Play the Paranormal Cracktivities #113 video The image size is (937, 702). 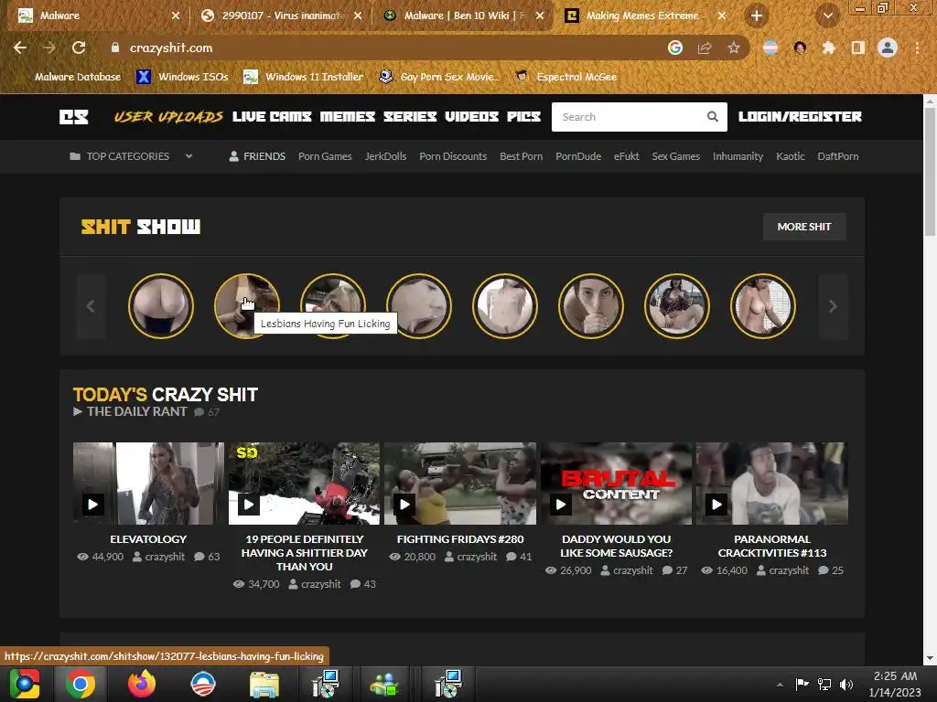click(x=716, y=505)
